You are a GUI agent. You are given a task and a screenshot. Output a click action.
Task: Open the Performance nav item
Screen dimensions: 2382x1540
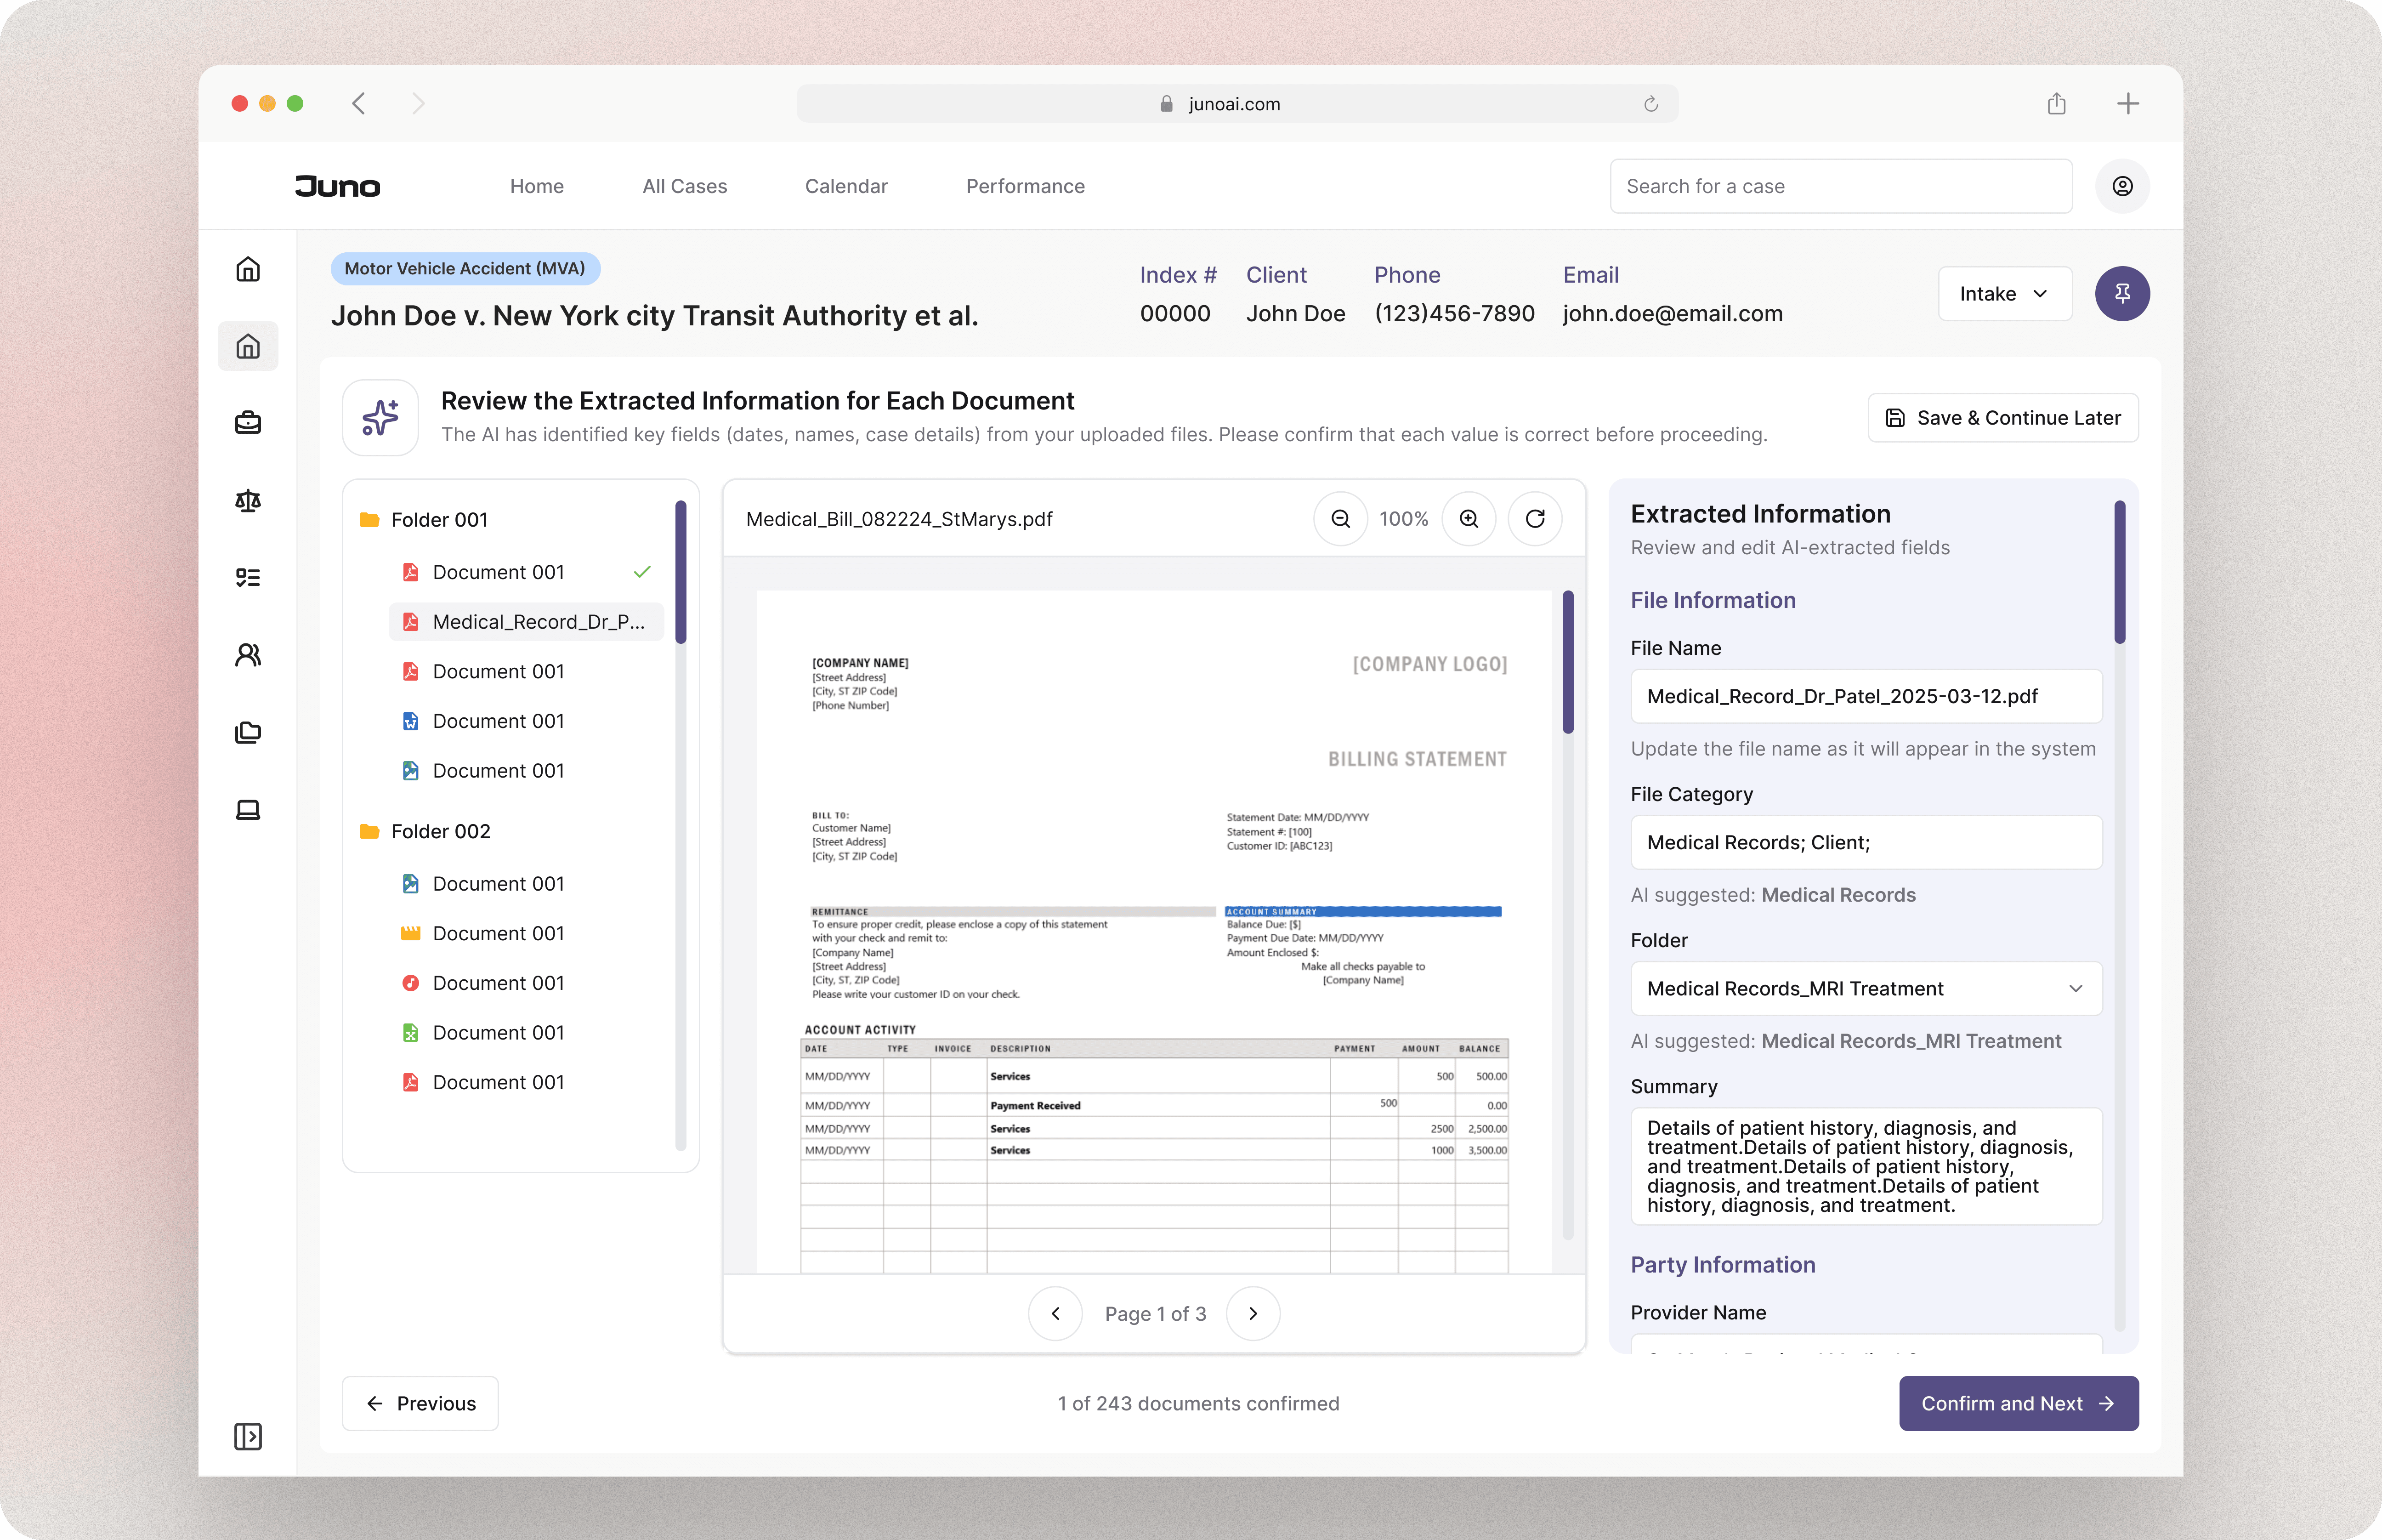(x=1025, y=186)
